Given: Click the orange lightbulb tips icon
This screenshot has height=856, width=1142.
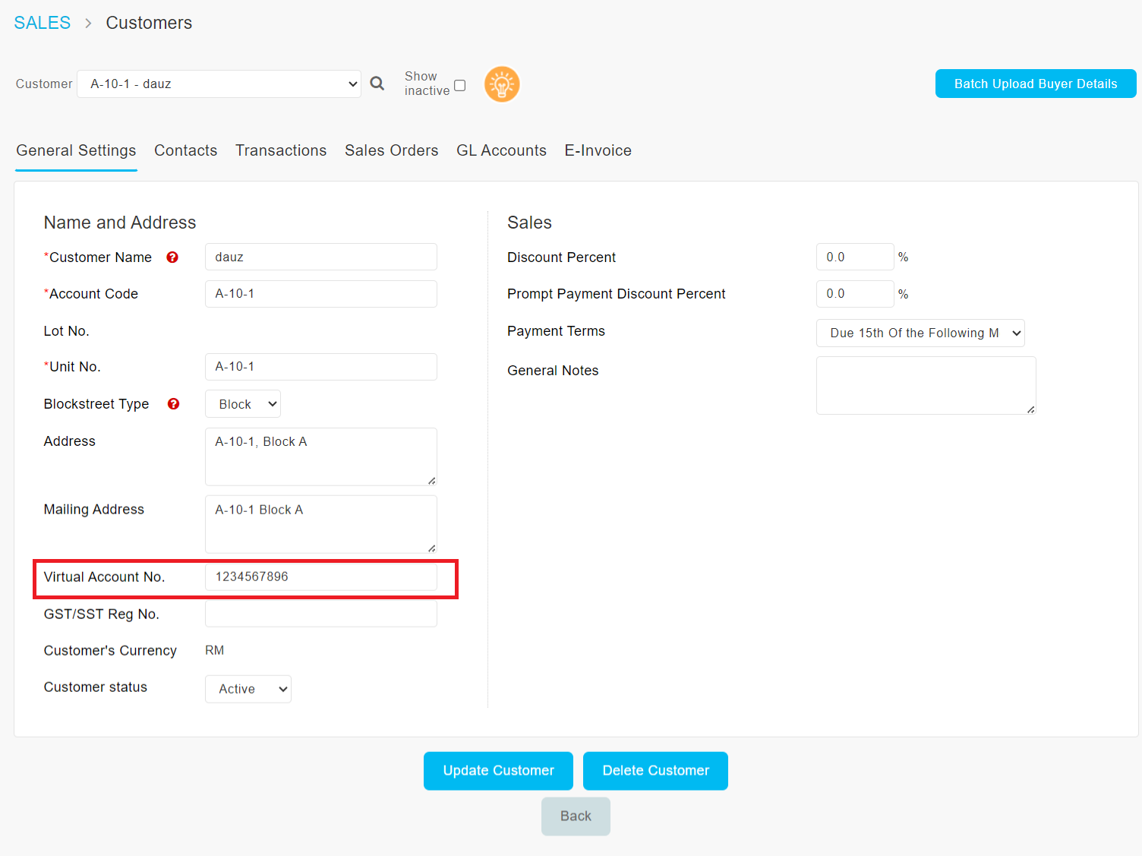Looking at the screenshot, I should (x=502, y=84).
